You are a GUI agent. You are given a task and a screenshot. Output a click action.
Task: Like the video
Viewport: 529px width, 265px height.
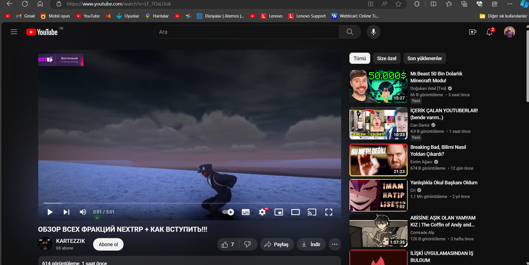click(x=228, y=244)
